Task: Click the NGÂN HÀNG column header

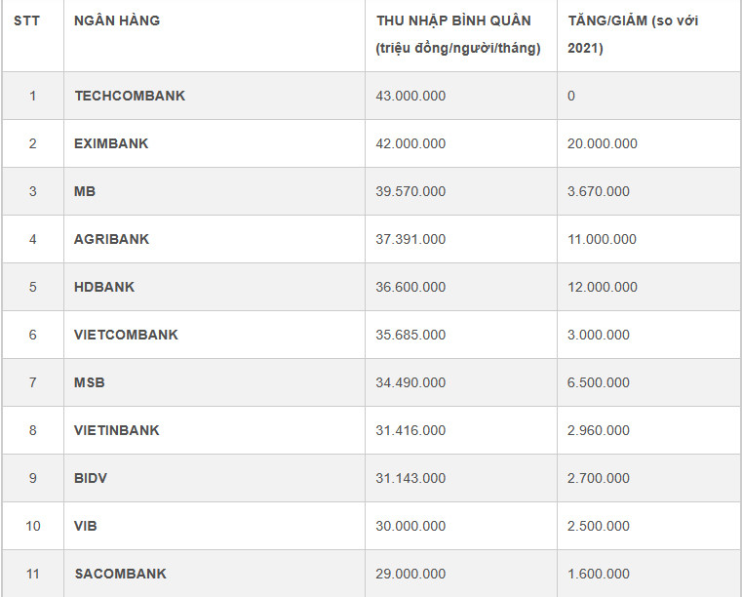Action: click(117, 20)
